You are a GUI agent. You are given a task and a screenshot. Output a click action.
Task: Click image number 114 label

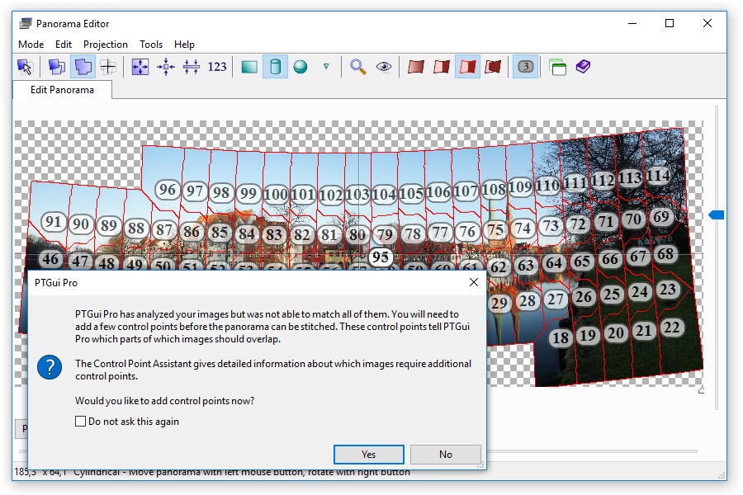coord(659,176)
